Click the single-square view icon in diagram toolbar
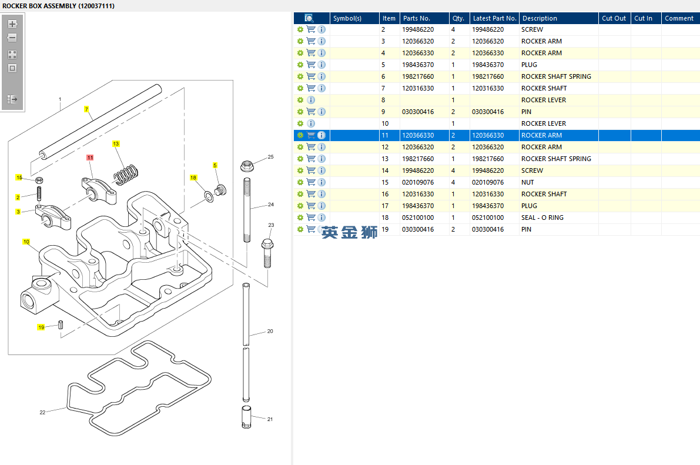Screen dimensions: 700x465 click(x=12, y=68)
